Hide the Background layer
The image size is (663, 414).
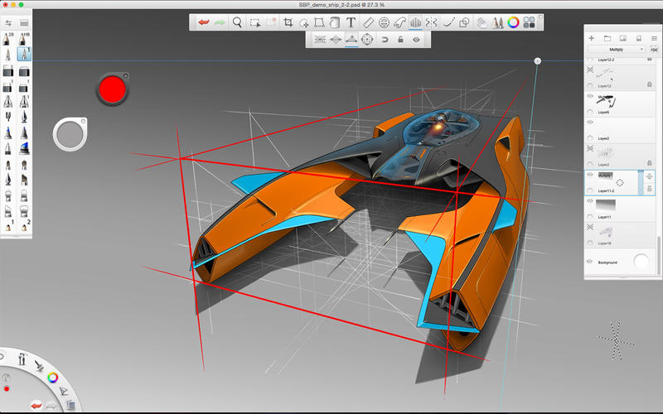[590, 262]
